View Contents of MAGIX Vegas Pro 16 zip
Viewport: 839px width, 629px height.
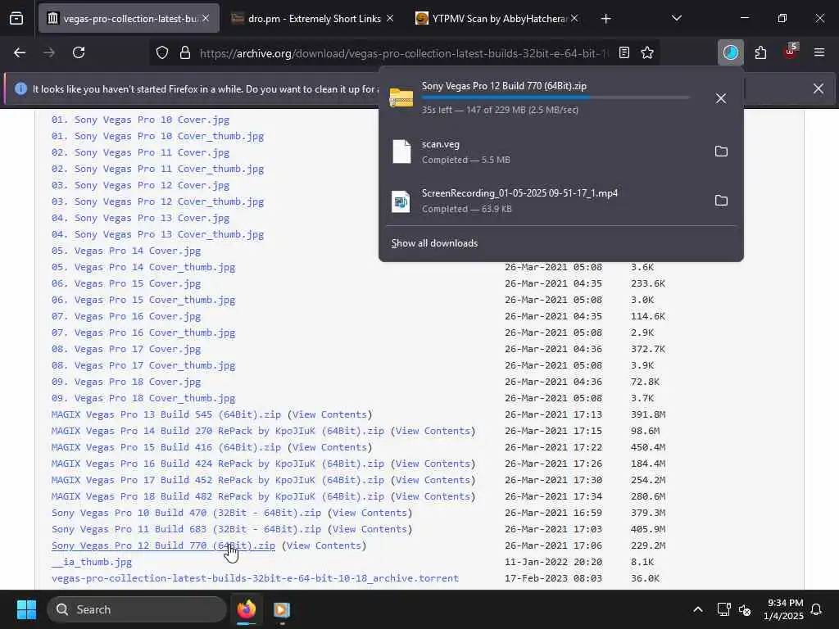tap(433, 464)
